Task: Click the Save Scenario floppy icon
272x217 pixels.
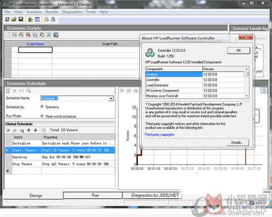Action: pos(21,19)
